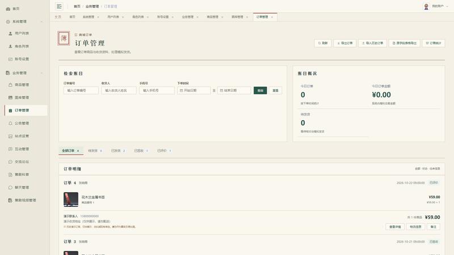Click the sidebar collapse hamburger icon
This screenshot has height=255, width=454.
(59, 6)
